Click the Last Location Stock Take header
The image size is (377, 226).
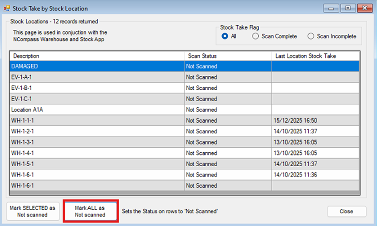pyautogui.click(x=315, y=56)
